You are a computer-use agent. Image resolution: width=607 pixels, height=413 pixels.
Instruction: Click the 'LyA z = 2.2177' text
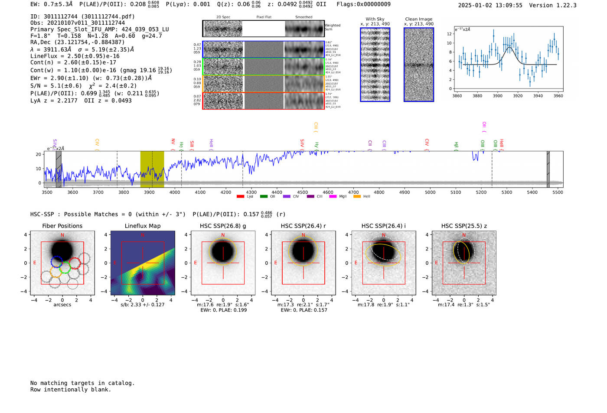54,101
